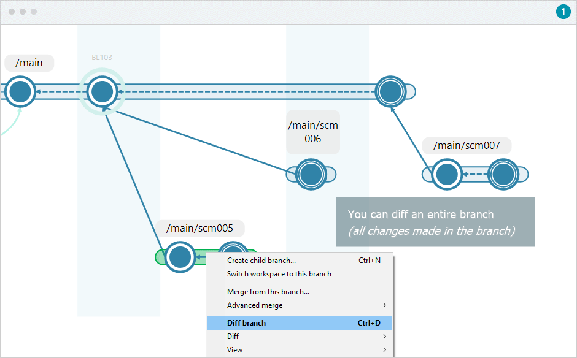Click the notification badge showing 1
This screenshot has width=577, height=358.
[563, 12]
